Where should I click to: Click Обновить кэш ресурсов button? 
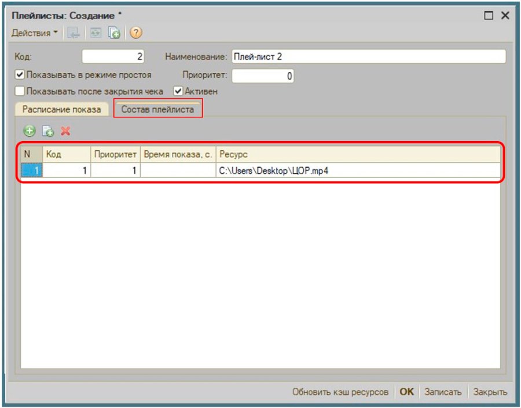(x=340, y=392)
